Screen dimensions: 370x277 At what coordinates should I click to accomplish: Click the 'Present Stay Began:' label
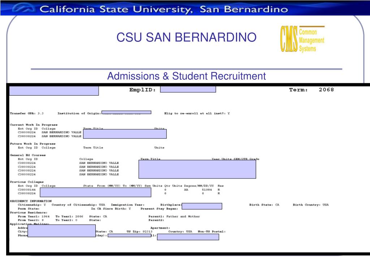[x=159, y=209]
